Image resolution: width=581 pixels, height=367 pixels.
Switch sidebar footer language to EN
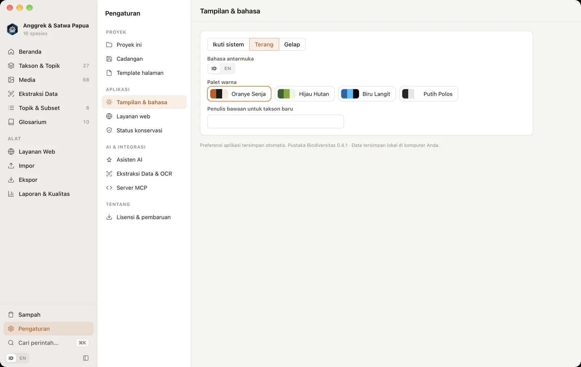23,358
